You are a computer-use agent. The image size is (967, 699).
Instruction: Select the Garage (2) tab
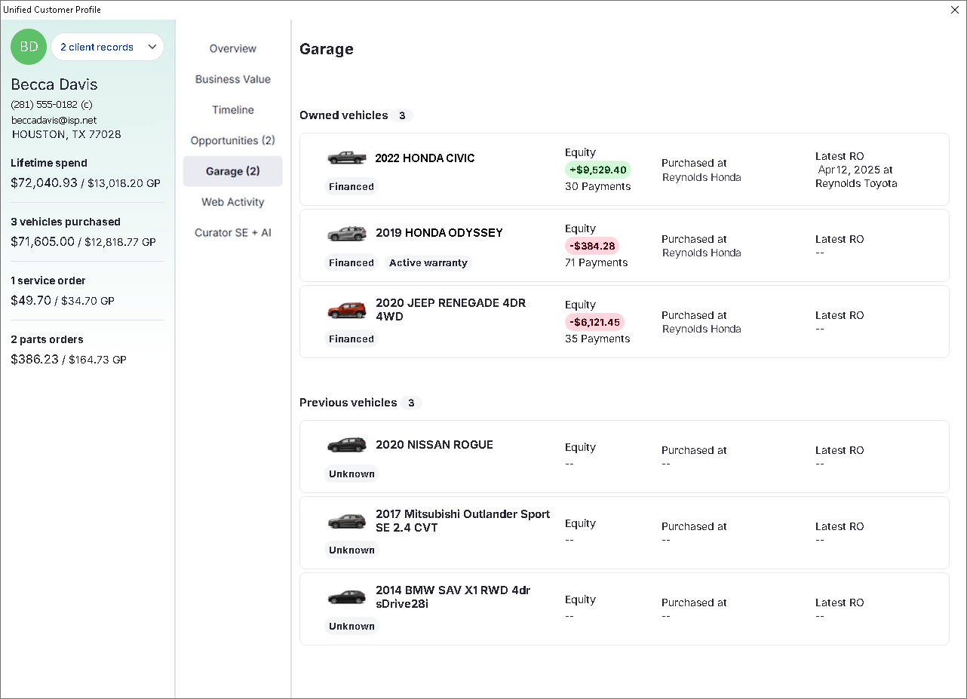coord(233,171)
